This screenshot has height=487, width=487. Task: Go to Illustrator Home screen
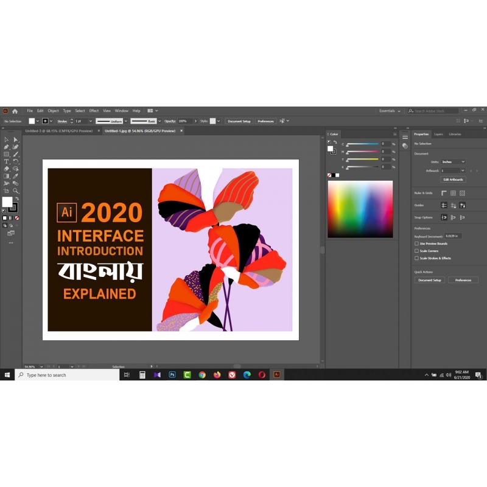tap(15, 111)
